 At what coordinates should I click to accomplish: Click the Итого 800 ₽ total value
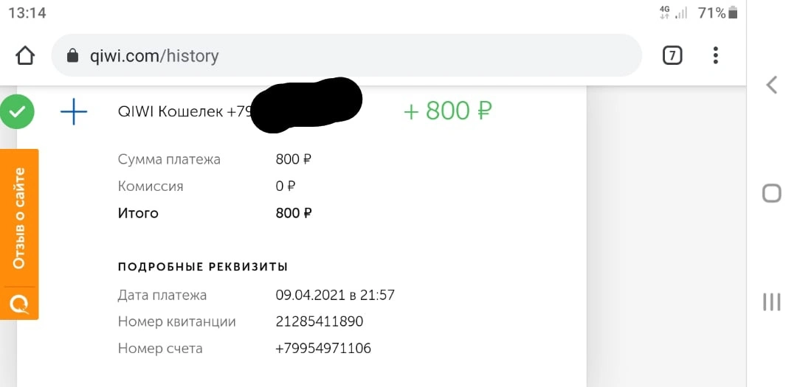293,213
